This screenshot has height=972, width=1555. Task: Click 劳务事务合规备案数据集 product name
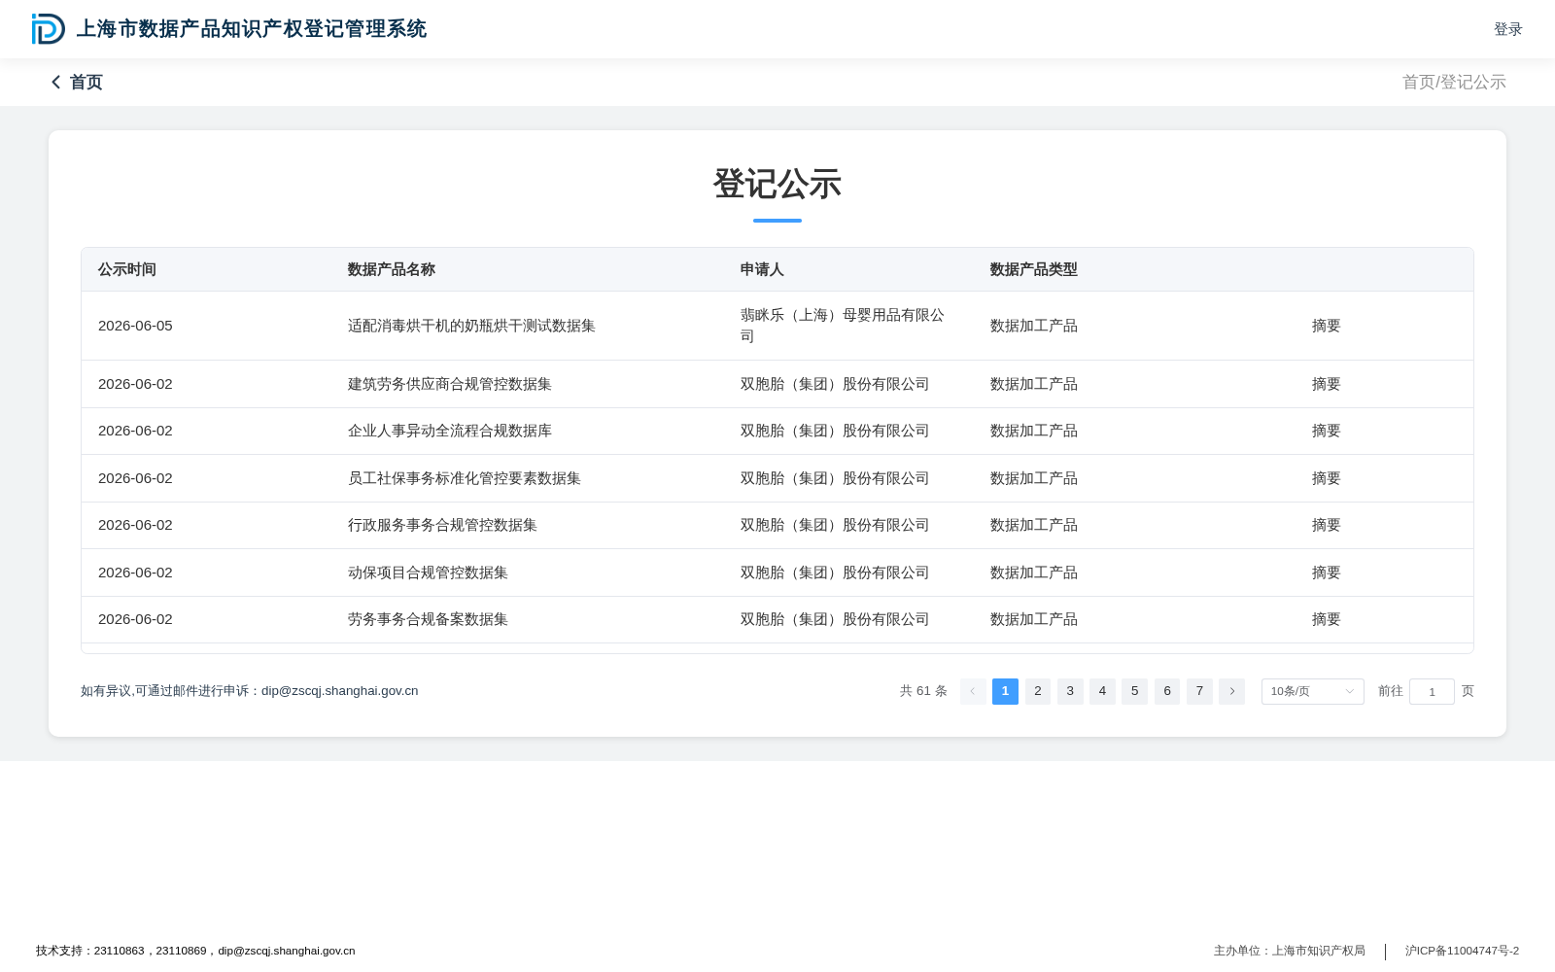click(428, 619)
